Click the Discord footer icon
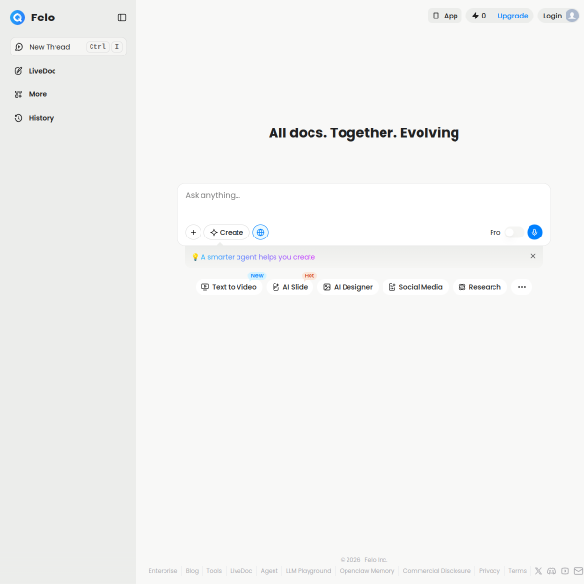The height and width of the screenshot is (584, 584). (x=551, y=571)
